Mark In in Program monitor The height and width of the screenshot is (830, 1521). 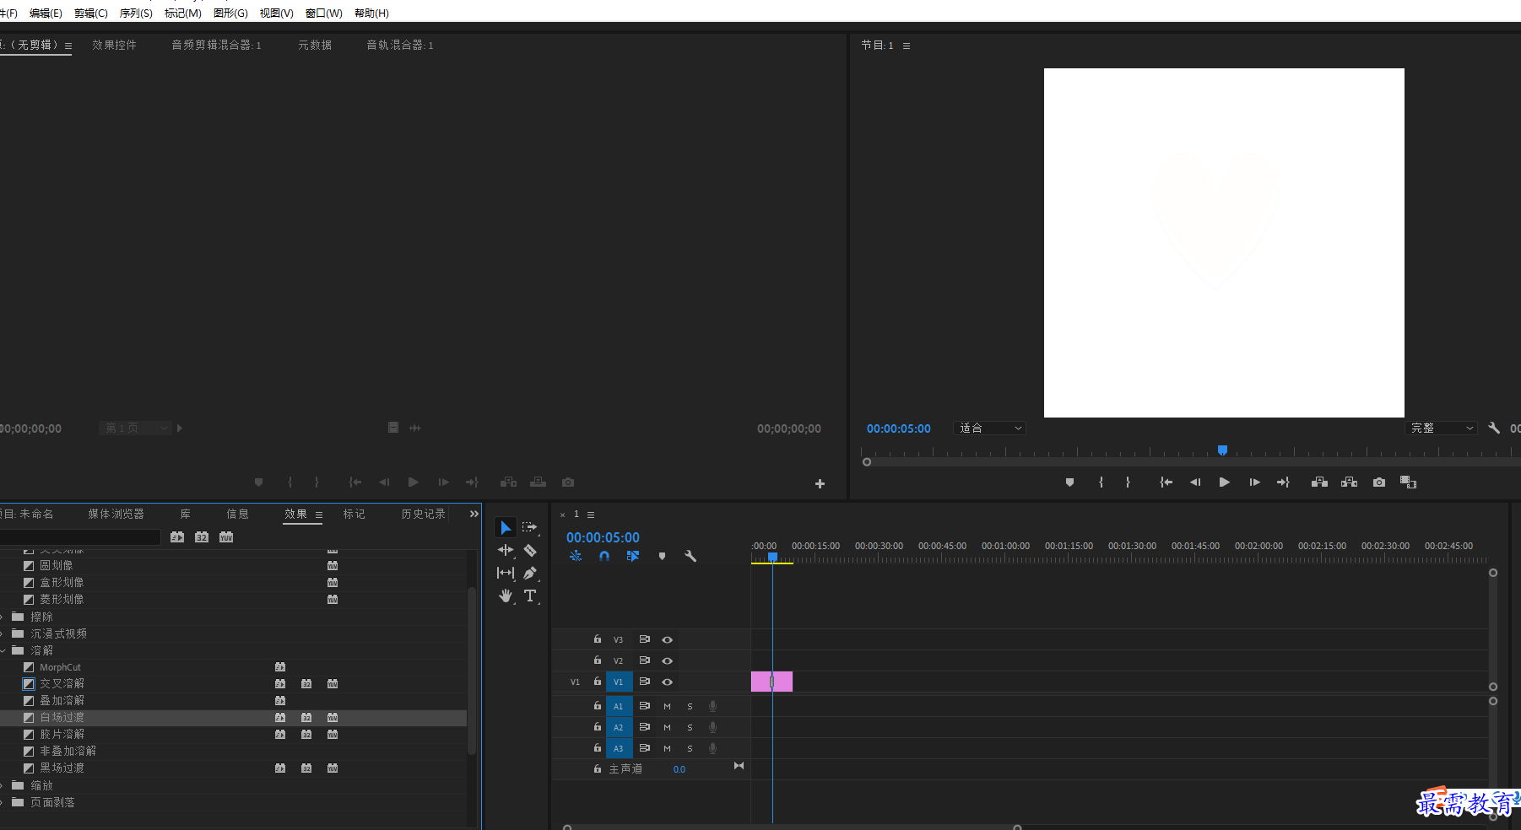[x=1101, y=482]
